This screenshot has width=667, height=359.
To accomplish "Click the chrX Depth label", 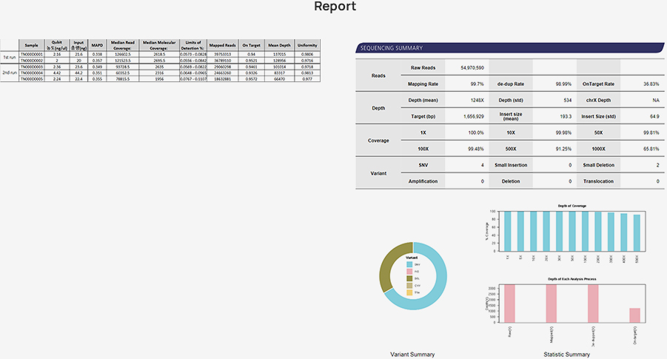I will pos(598,100).
